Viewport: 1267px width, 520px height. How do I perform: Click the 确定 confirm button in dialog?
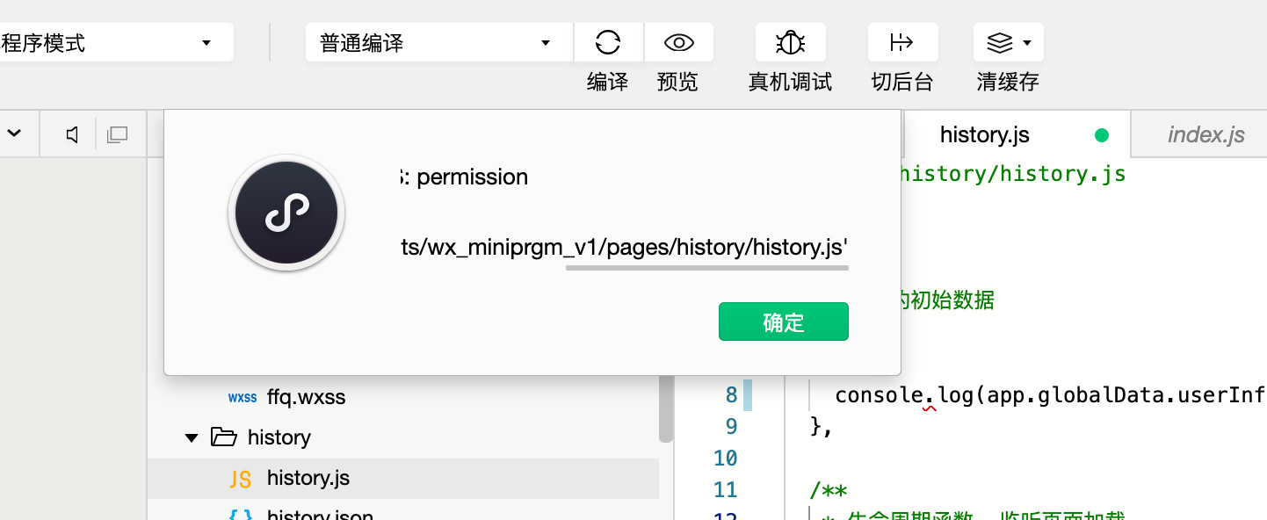click(x=784, y=321)
